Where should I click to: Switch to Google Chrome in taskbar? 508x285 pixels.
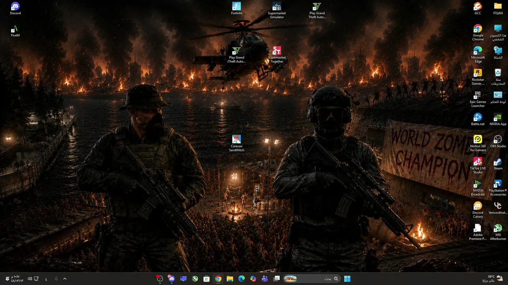(218, 279)
